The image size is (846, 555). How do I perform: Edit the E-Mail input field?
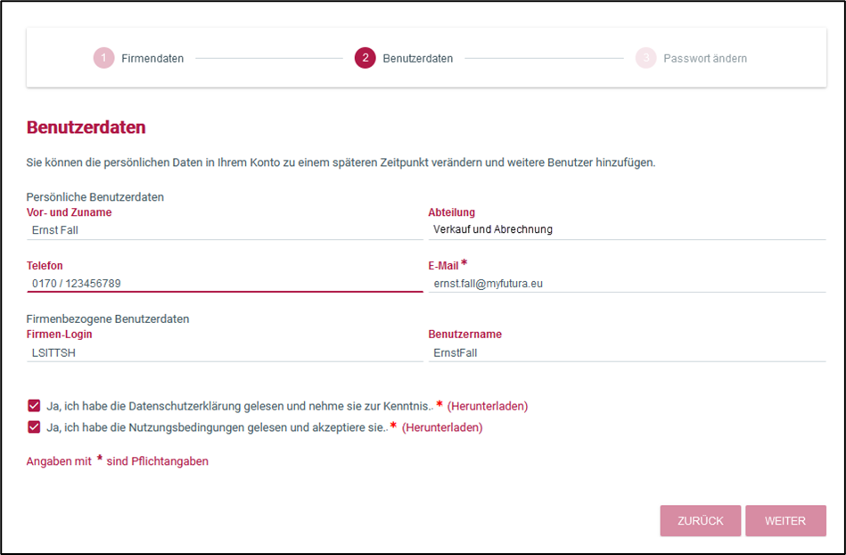coord(627,283)
